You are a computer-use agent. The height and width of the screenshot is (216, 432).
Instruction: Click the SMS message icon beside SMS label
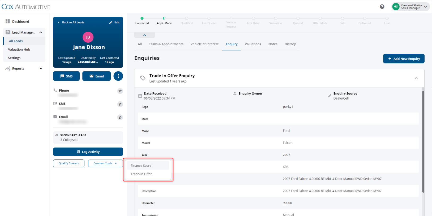(55, 103)
